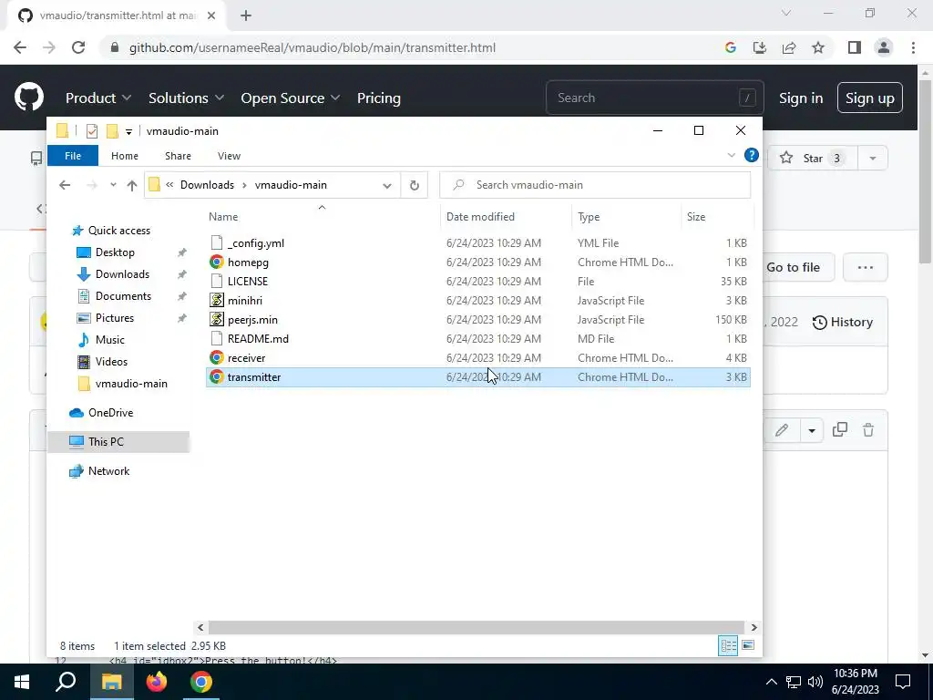Open a new Chrome tab

tap(246, 15)
